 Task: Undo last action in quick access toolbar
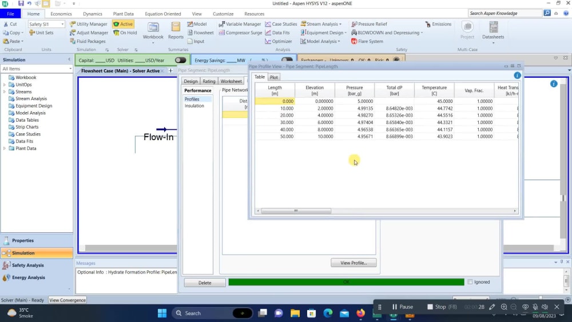pos(29,3)
